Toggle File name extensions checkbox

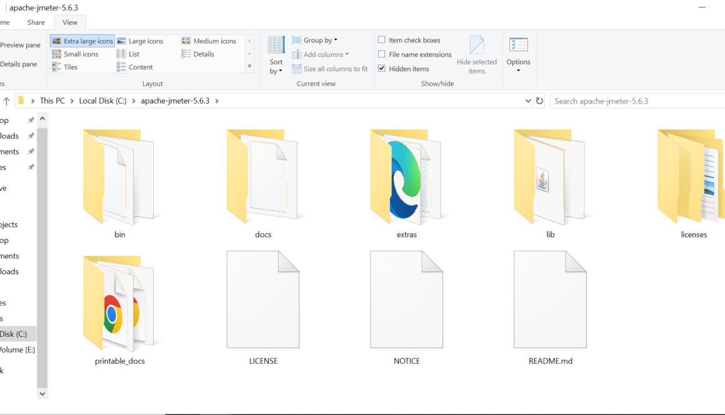(x=382, y=54)
